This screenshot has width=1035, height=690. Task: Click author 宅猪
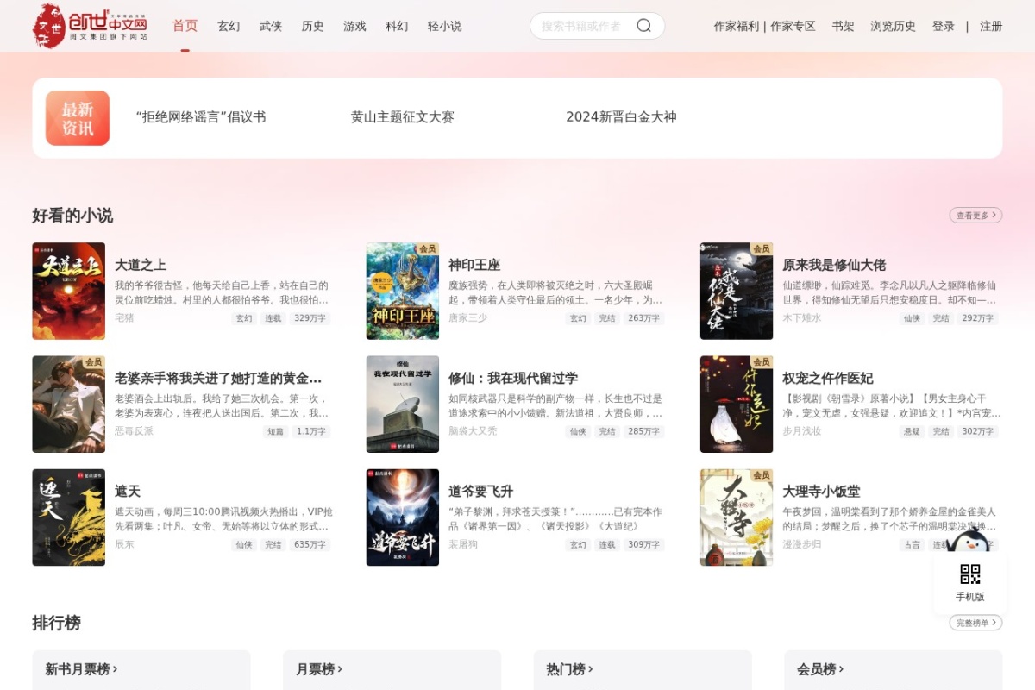point(124,317)
